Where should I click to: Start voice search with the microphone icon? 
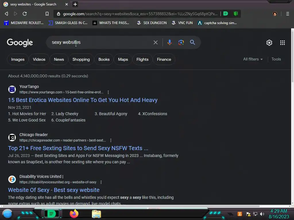point(169,42)
